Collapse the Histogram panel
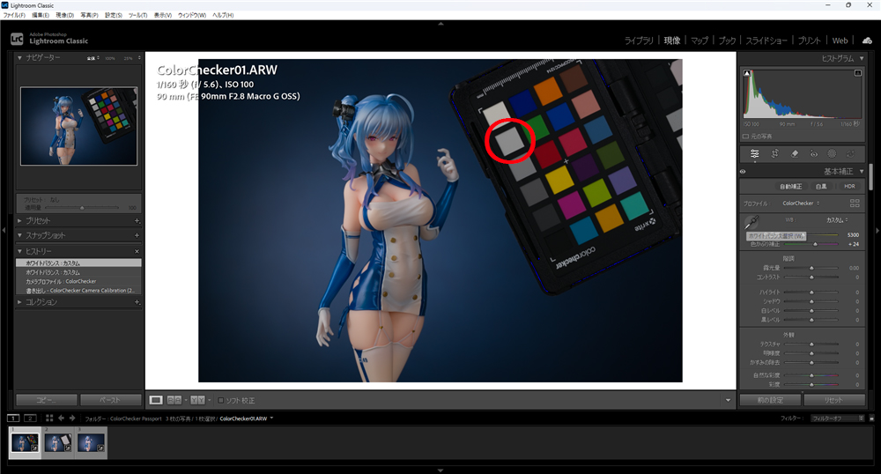 pyautogui.click(x=862, y=58)
